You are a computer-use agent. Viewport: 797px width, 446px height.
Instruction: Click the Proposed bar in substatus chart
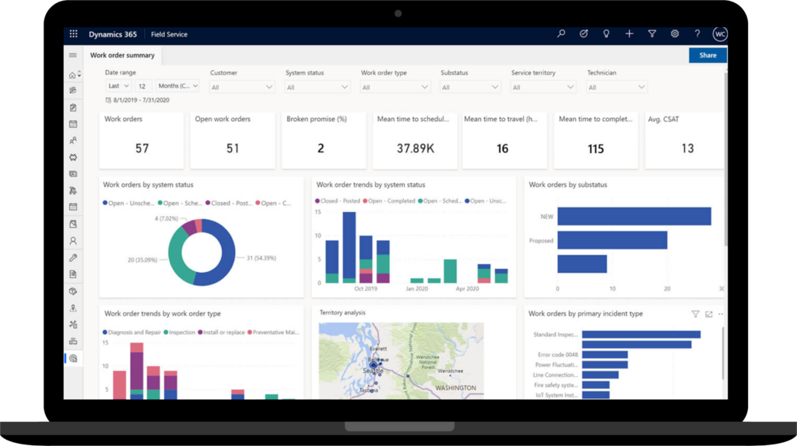612,240
